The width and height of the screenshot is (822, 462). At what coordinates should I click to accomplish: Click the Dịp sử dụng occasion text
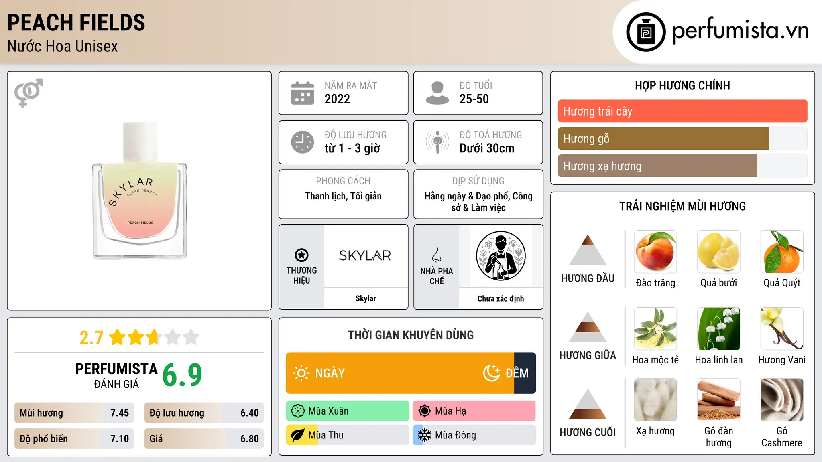click(x=478, y=202)
